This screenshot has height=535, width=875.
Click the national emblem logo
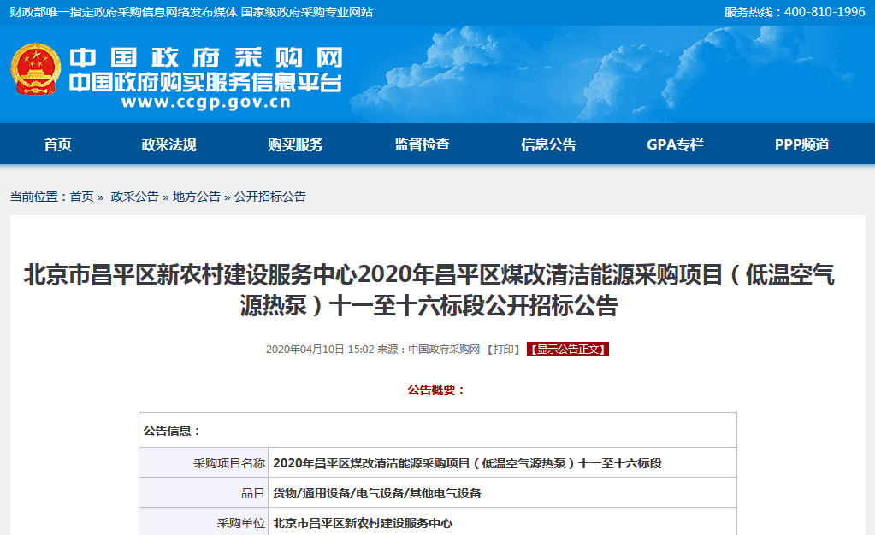35,70
